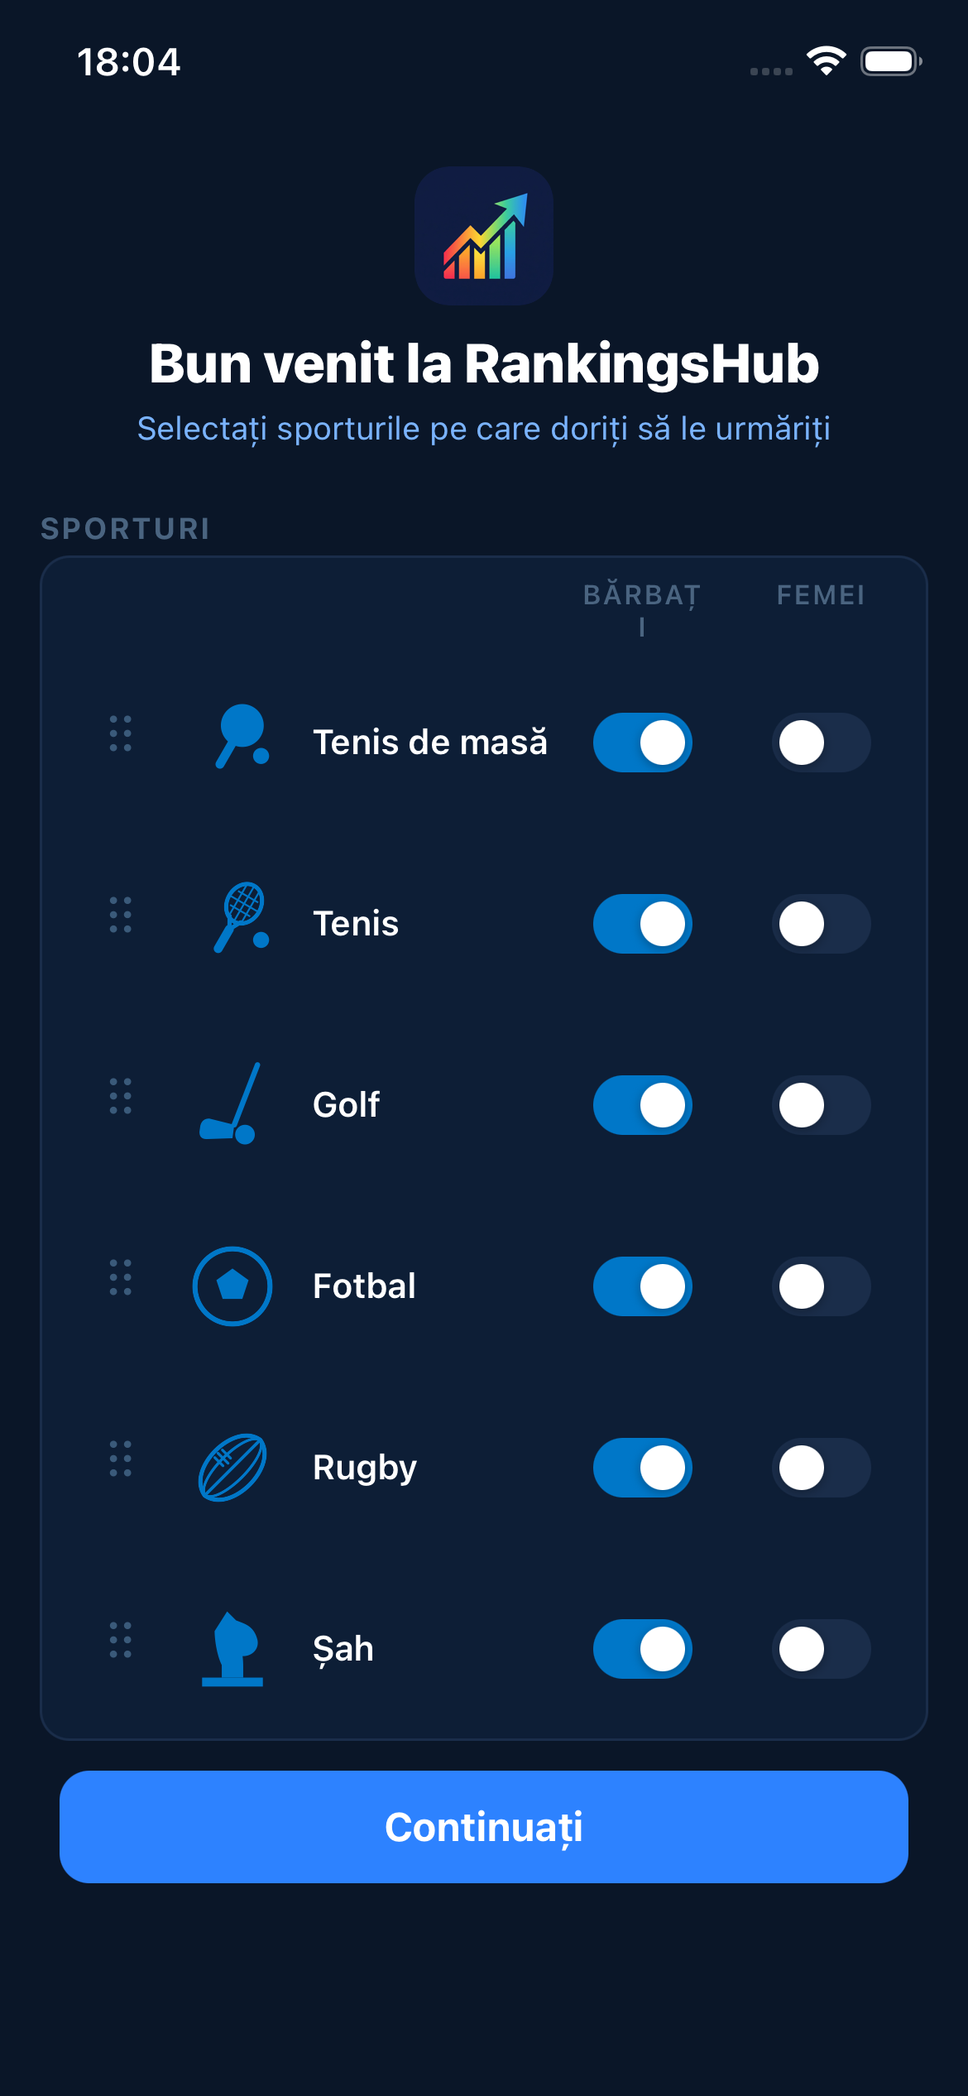The height and width of the screenshot is (2096, 968).
Task: Tap the football (Fotbal) ball icon
Action: pyautogui.click(x=232, y=1286)
